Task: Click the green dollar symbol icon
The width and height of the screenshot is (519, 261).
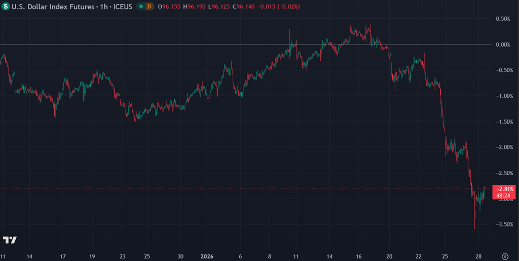Action: (6, 7)
